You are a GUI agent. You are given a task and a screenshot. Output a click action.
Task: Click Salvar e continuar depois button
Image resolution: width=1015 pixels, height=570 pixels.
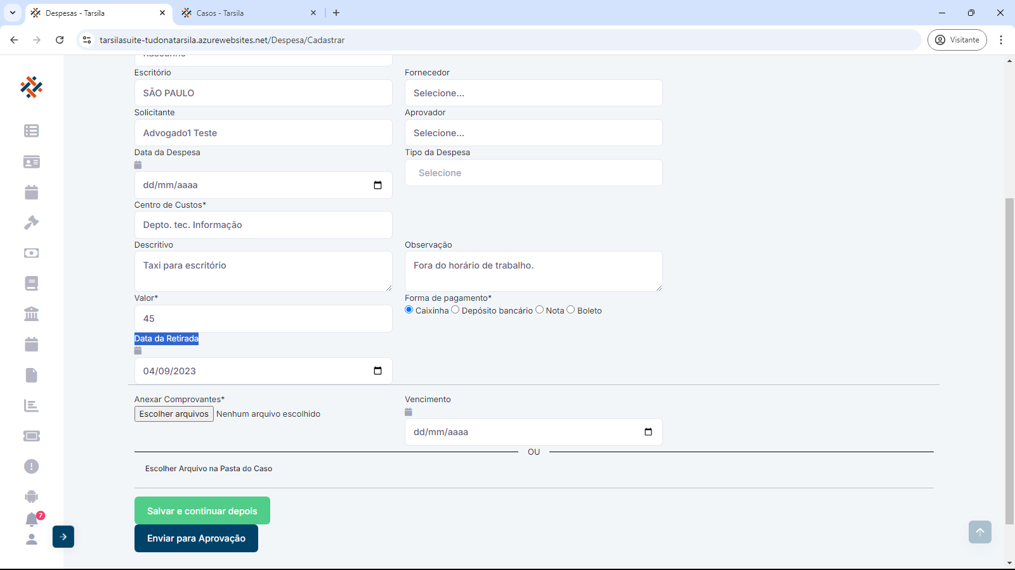coord(202,510)
